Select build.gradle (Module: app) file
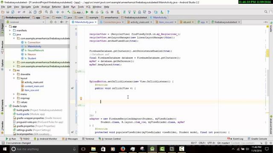 pyautogui.click(x=31, y=114)
